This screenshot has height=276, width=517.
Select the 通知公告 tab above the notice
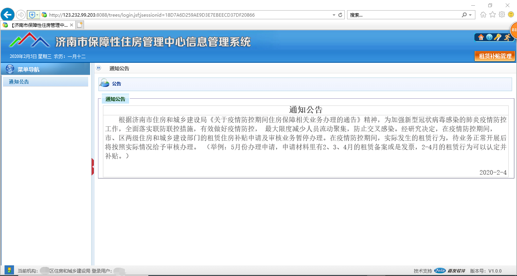[x=115, y=99]
